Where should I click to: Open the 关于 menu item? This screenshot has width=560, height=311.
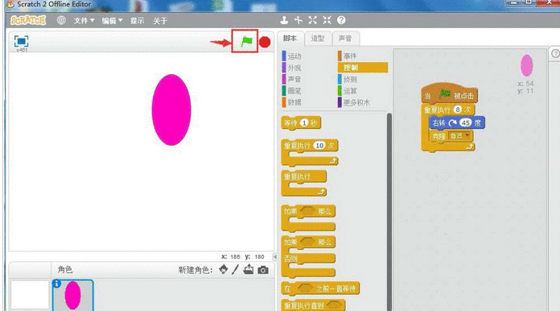(x=160, y=21)
